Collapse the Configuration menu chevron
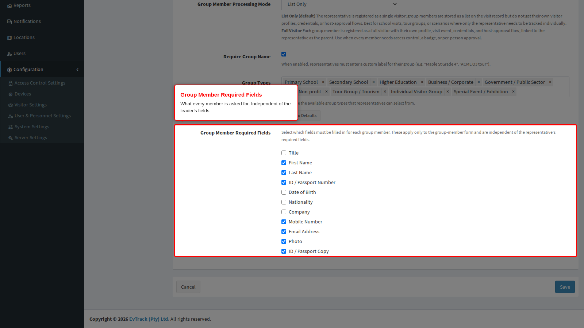Viewport: 584px width, 328px height. click(77, 70)
